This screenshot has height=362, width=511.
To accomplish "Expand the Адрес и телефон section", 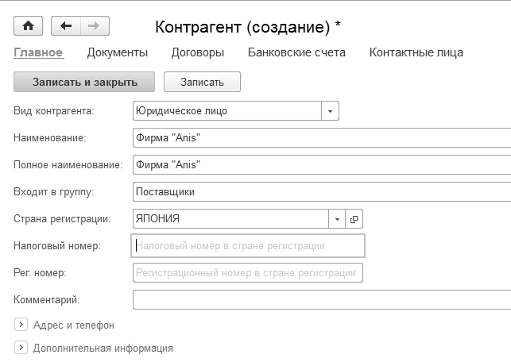I will point(20,325).
